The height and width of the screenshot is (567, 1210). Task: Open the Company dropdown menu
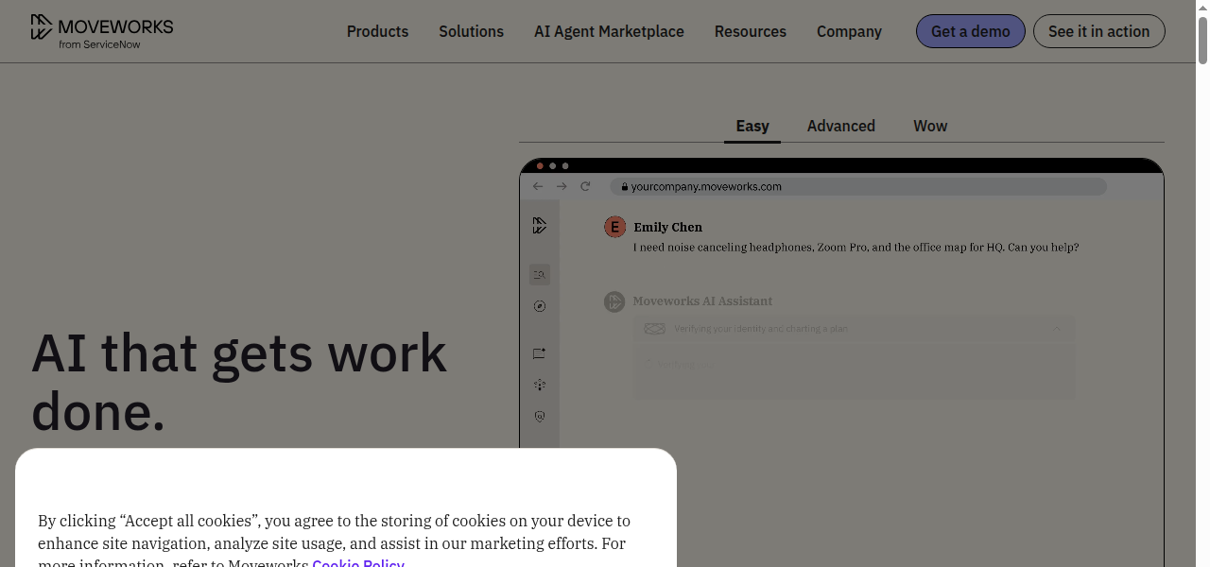848,31
